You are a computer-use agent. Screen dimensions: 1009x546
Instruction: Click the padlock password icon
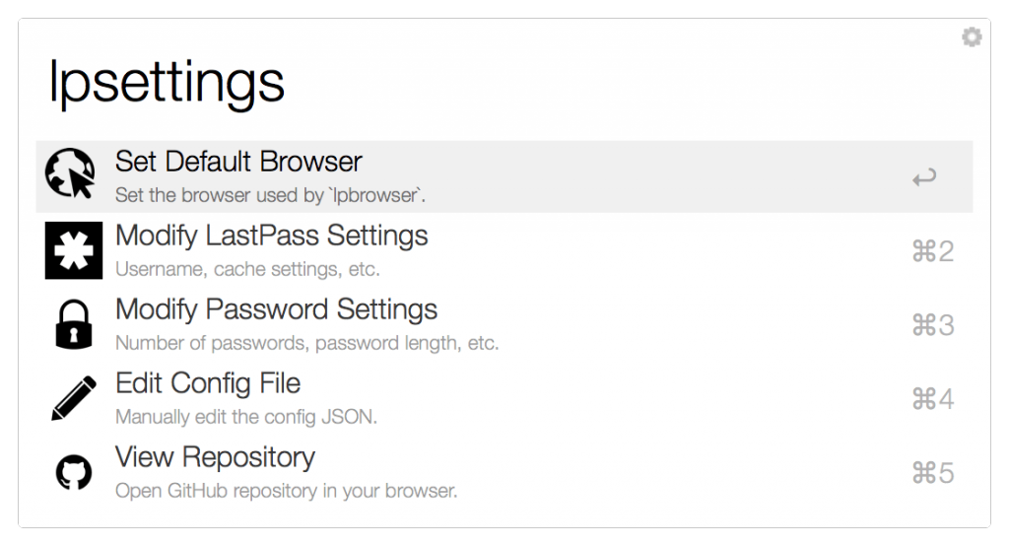[x=71, y=325]
